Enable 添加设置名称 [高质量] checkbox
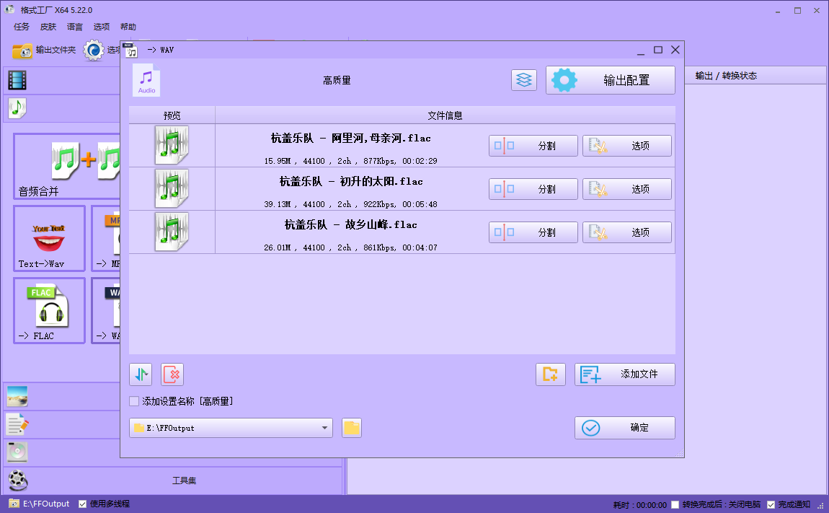 tap(134, 401)
